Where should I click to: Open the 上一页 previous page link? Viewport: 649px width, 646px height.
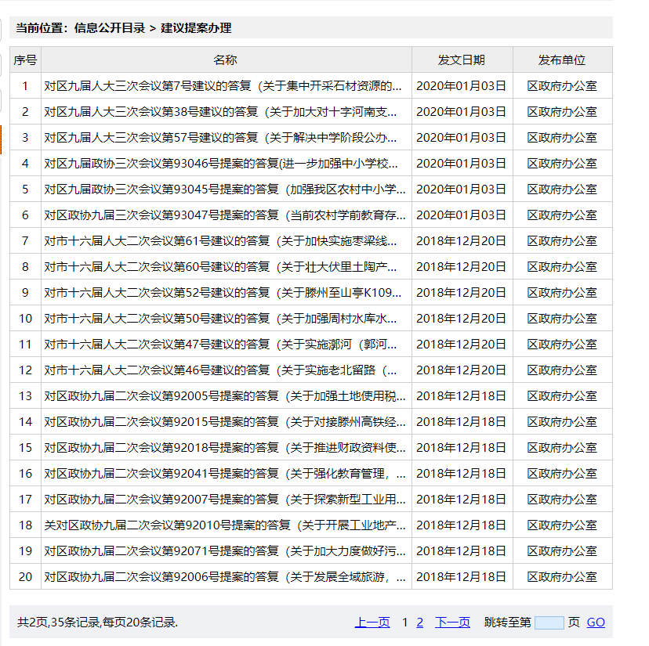pos(372,623)
